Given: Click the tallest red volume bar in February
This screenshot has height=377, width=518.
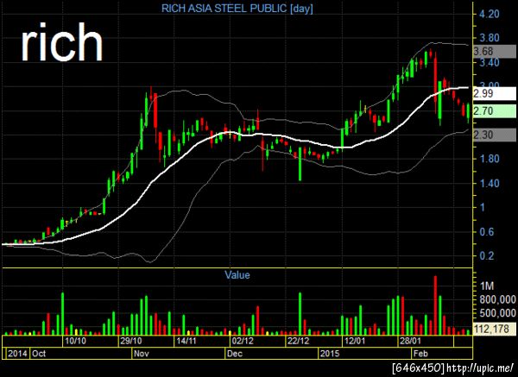Looking at the screenshot, I should pos(435,305).
